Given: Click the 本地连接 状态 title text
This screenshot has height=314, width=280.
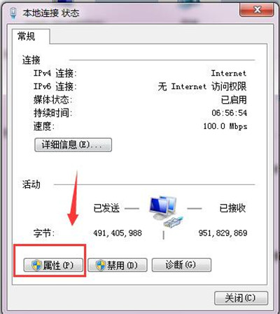Looking at the screenshot, I should pyautogui.click(x=51, y=13).
